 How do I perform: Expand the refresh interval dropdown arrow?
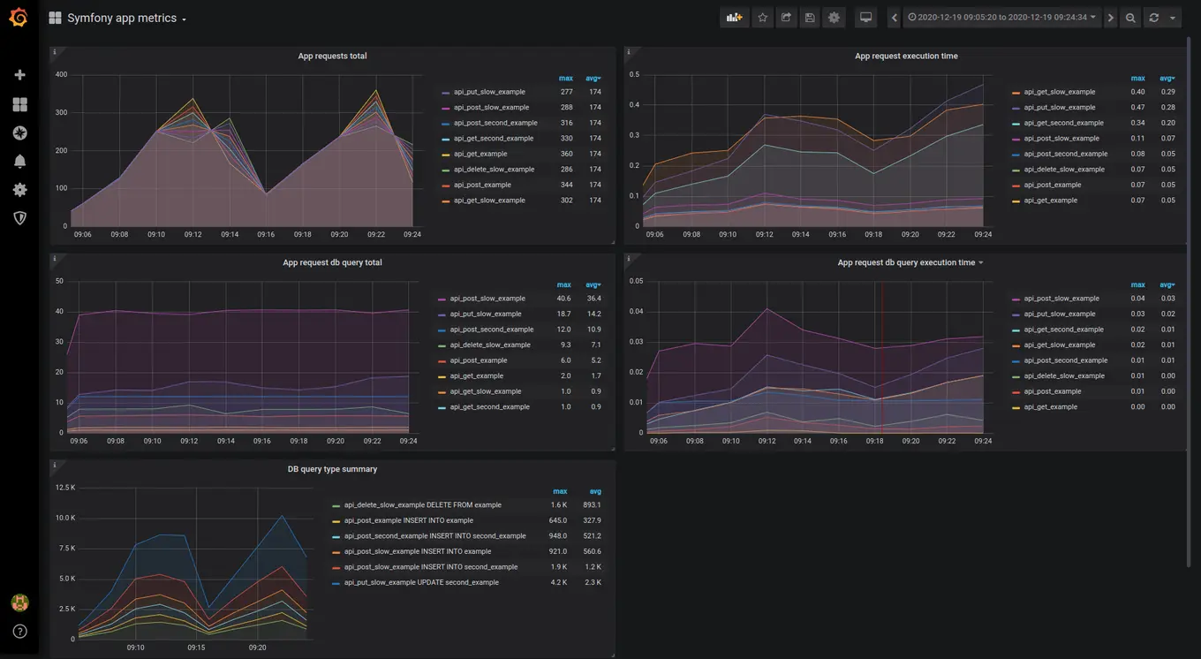coord(1173,18)
